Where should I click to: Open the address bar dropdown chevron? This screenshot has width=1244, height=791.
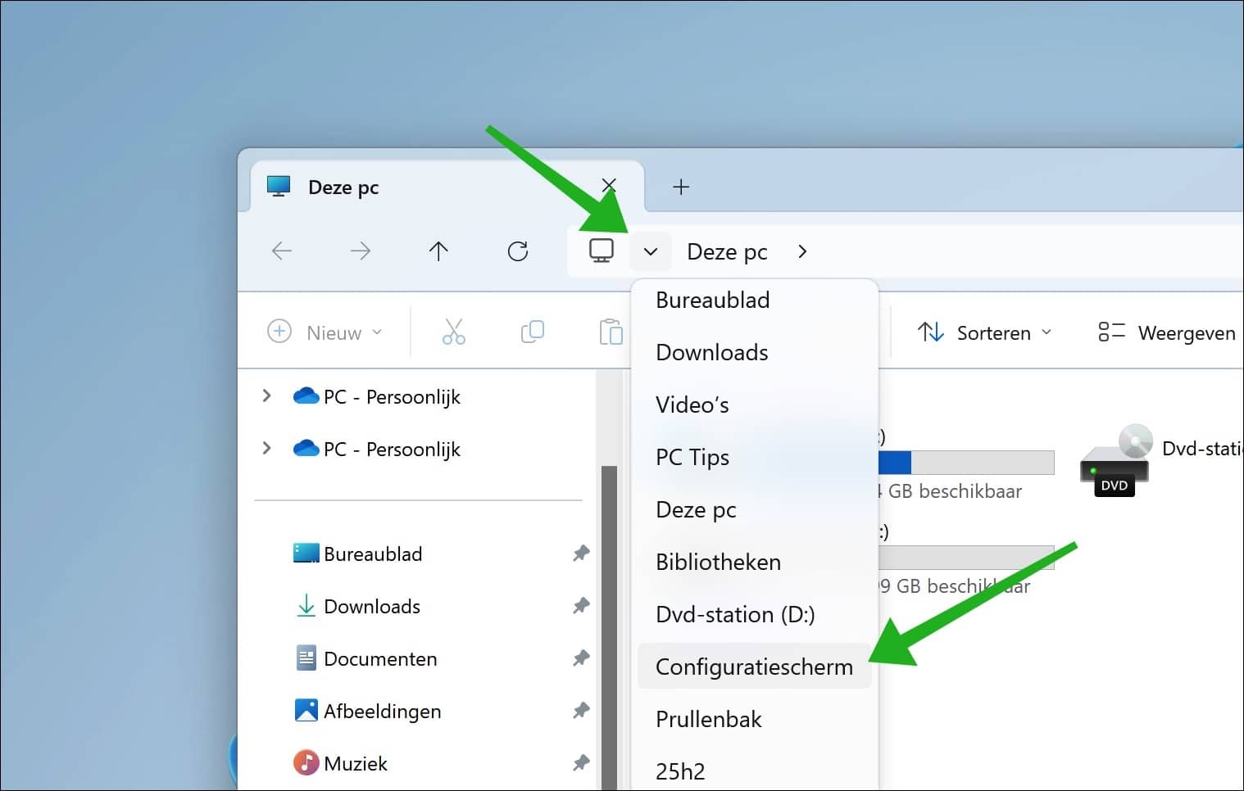click(x=650, y=251)
